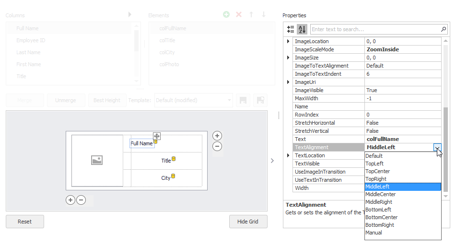Select MiddleRight alignment option
This screenshot has height=246, width=456.
click(x=403, y=202)
